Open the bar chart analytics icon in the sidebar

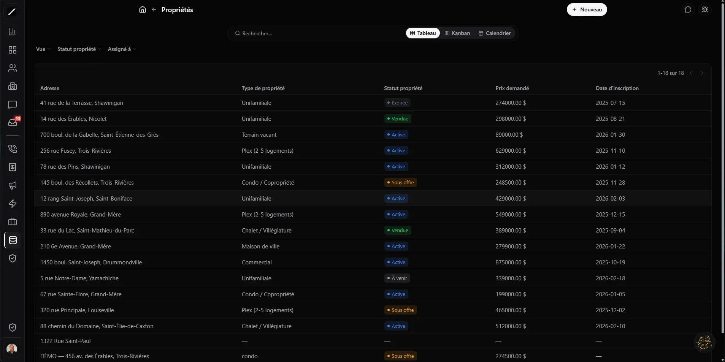[13, 32]
